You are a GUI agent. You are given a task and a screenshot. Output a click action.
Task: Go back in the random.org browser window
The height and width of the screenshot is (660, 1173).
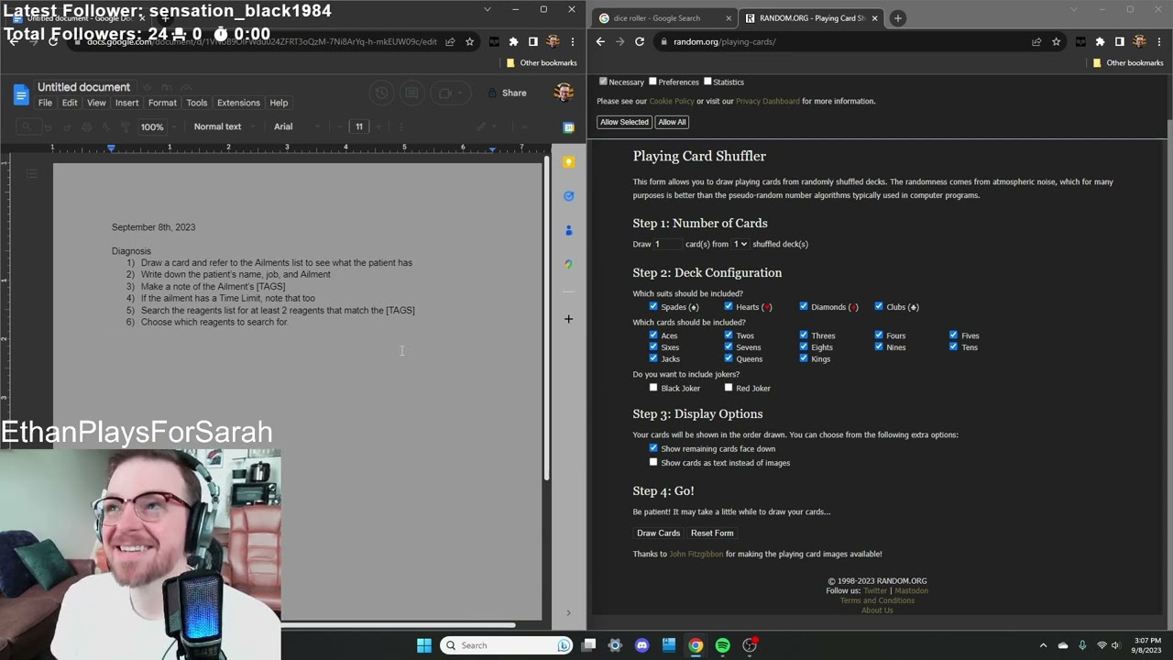point(600,41)
